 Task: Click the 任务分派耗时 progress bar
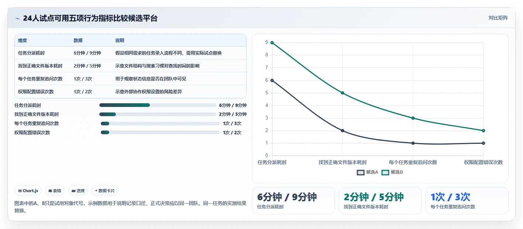(158, 105)
